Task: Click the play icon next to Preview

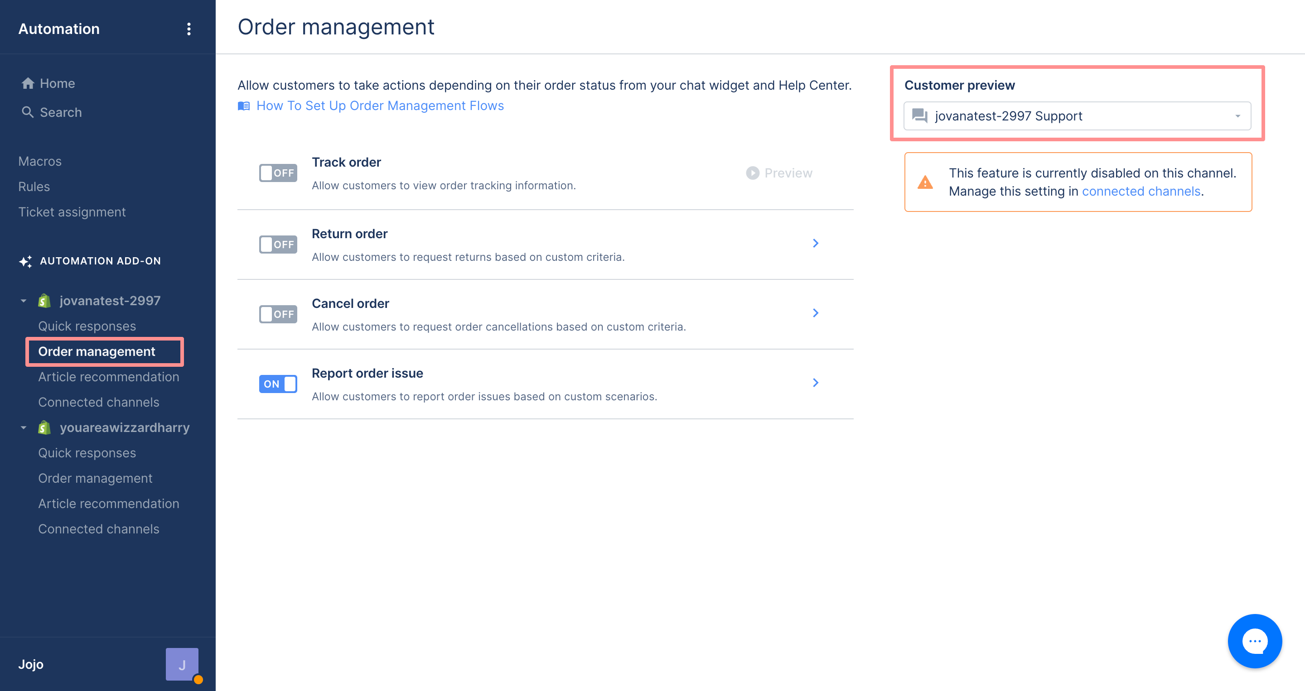Action: coord(752,173)
